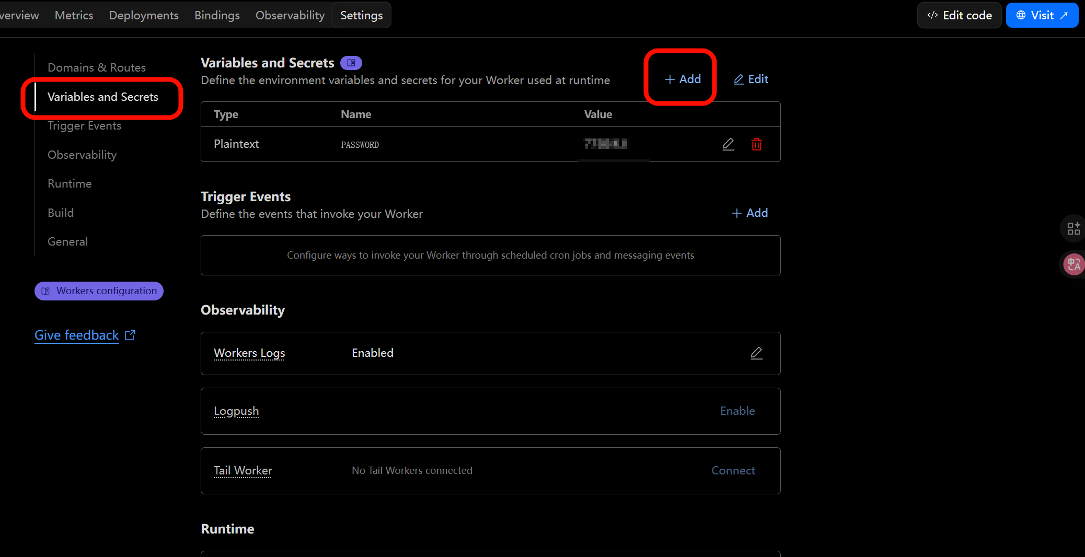Click the translate icon on right edge
The image size is (1085, 557).
(1073, 264)
